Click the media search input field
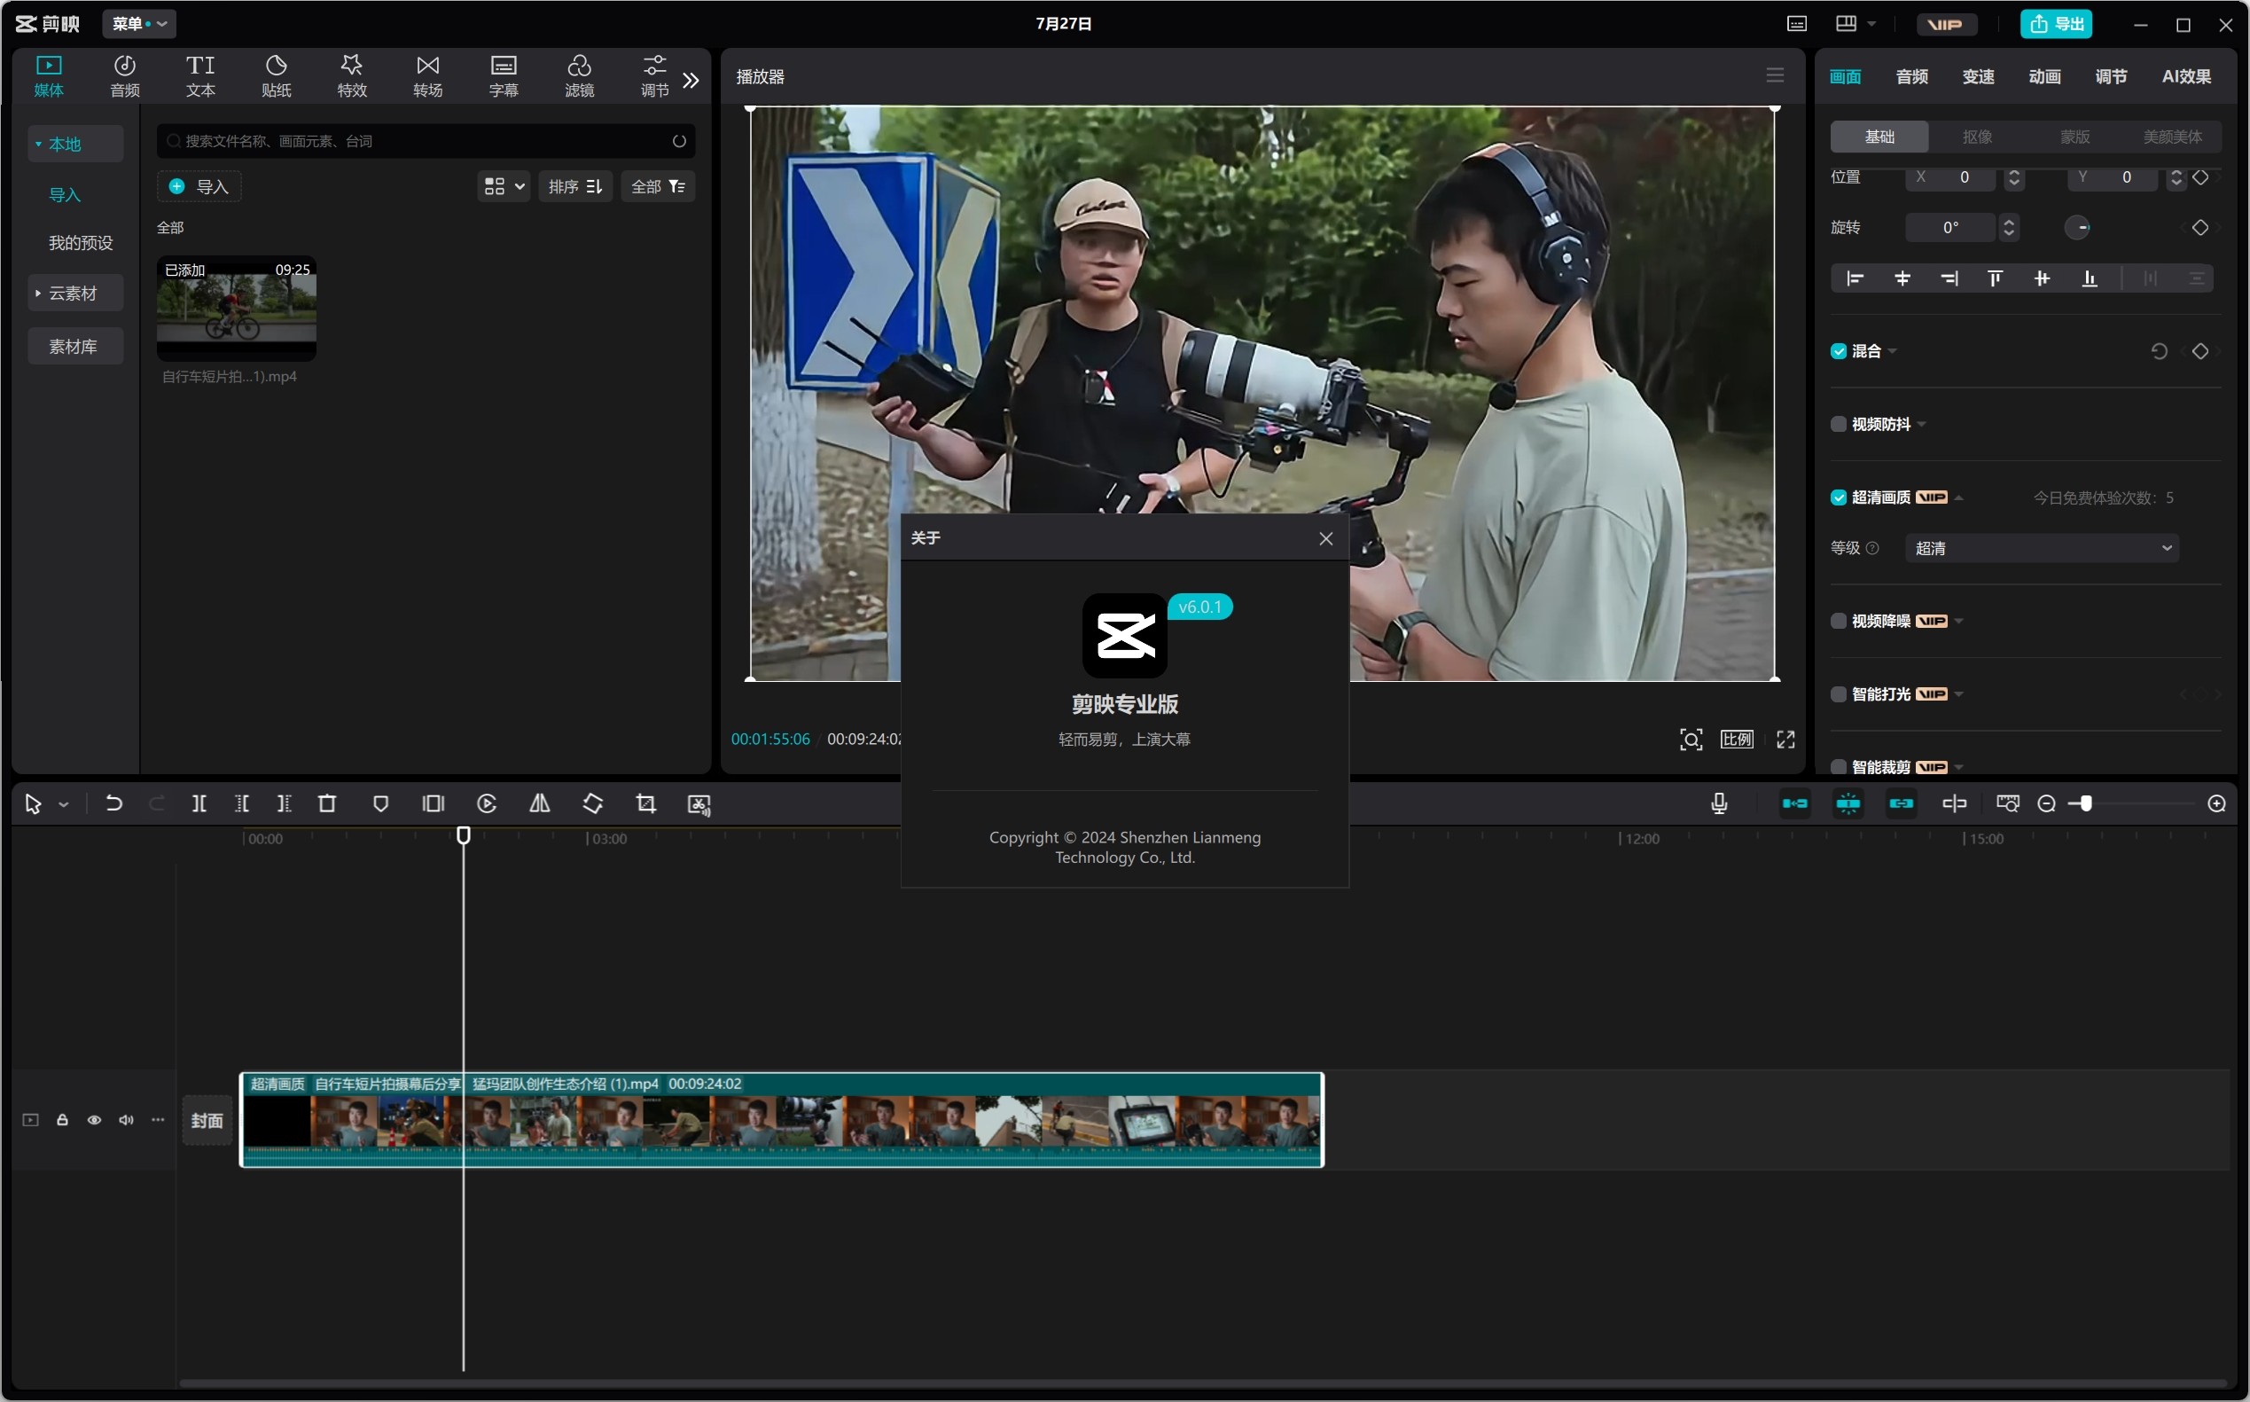2250x1402 pixels. 426,141
